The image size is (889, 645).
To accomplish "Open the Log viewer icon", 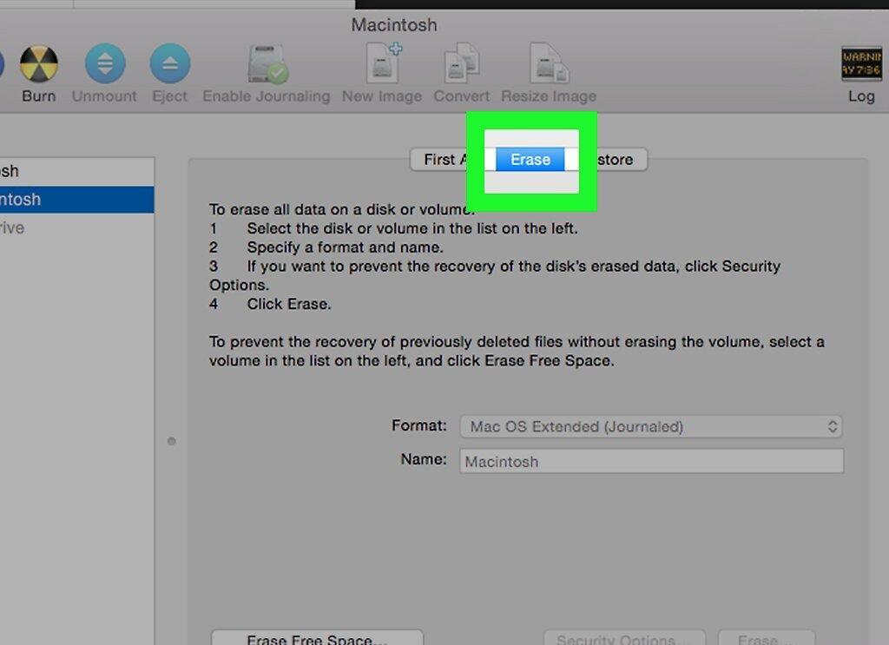I will [x=861, y=63].
